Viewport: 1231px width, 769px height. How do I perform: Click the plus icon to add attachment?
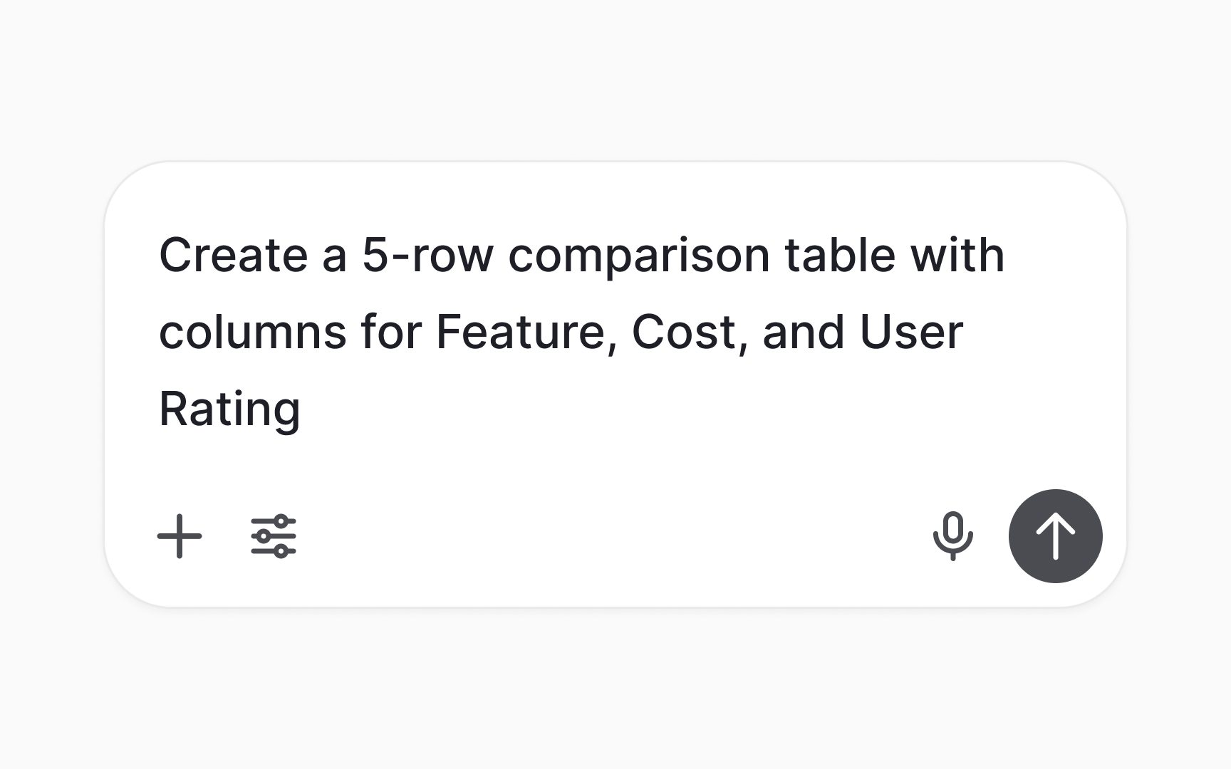pyautogui.click(x=180, y=536)
